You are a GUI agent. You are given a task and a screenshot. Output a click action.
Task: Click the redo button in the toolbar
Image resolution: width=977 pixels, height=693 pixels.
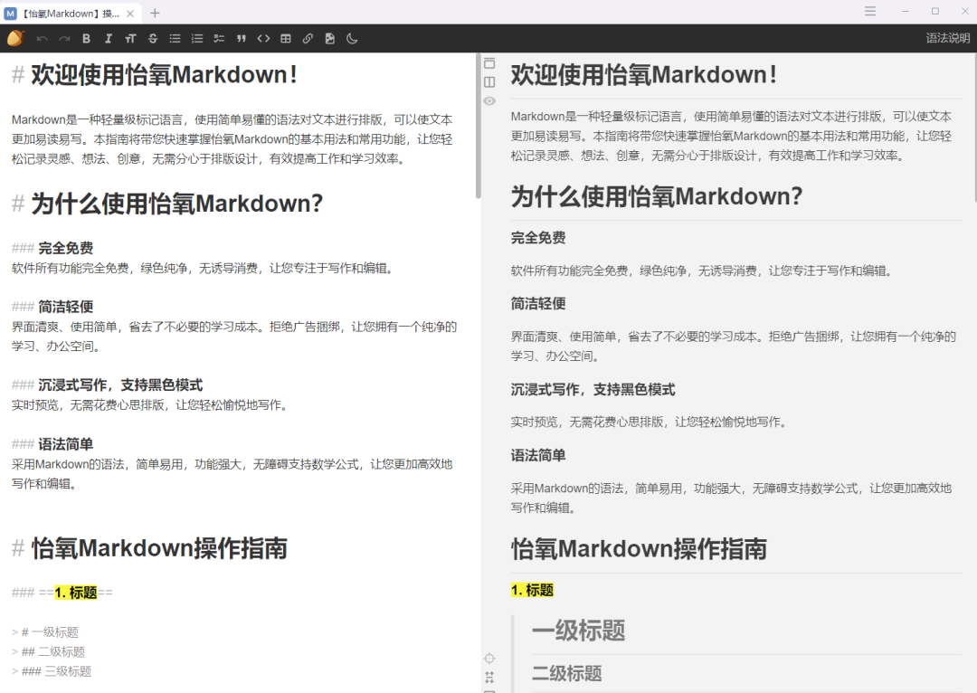point(63,38)
